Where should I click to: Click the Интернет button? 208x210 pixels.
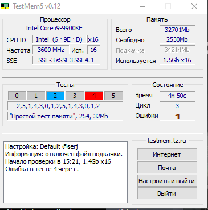(167, 154)
